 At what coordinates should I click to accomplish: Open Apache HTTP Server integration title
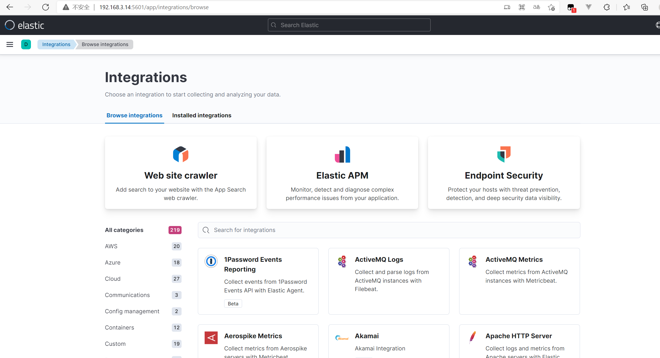pyautogui.click(x=519, y=336)
